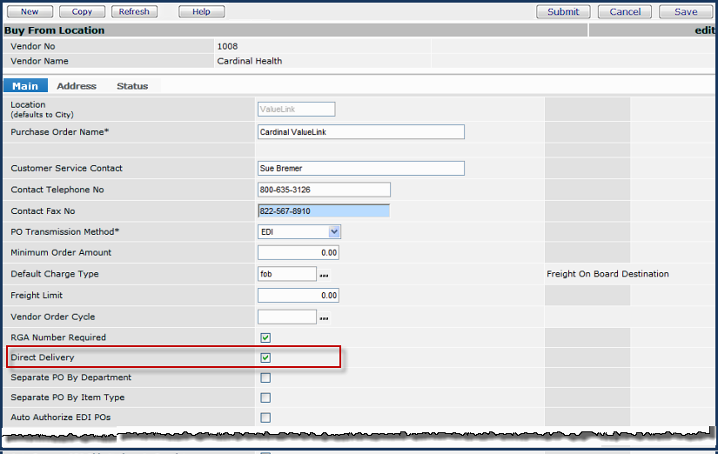
Task: Click the New button
Action: tap(30, 12)
